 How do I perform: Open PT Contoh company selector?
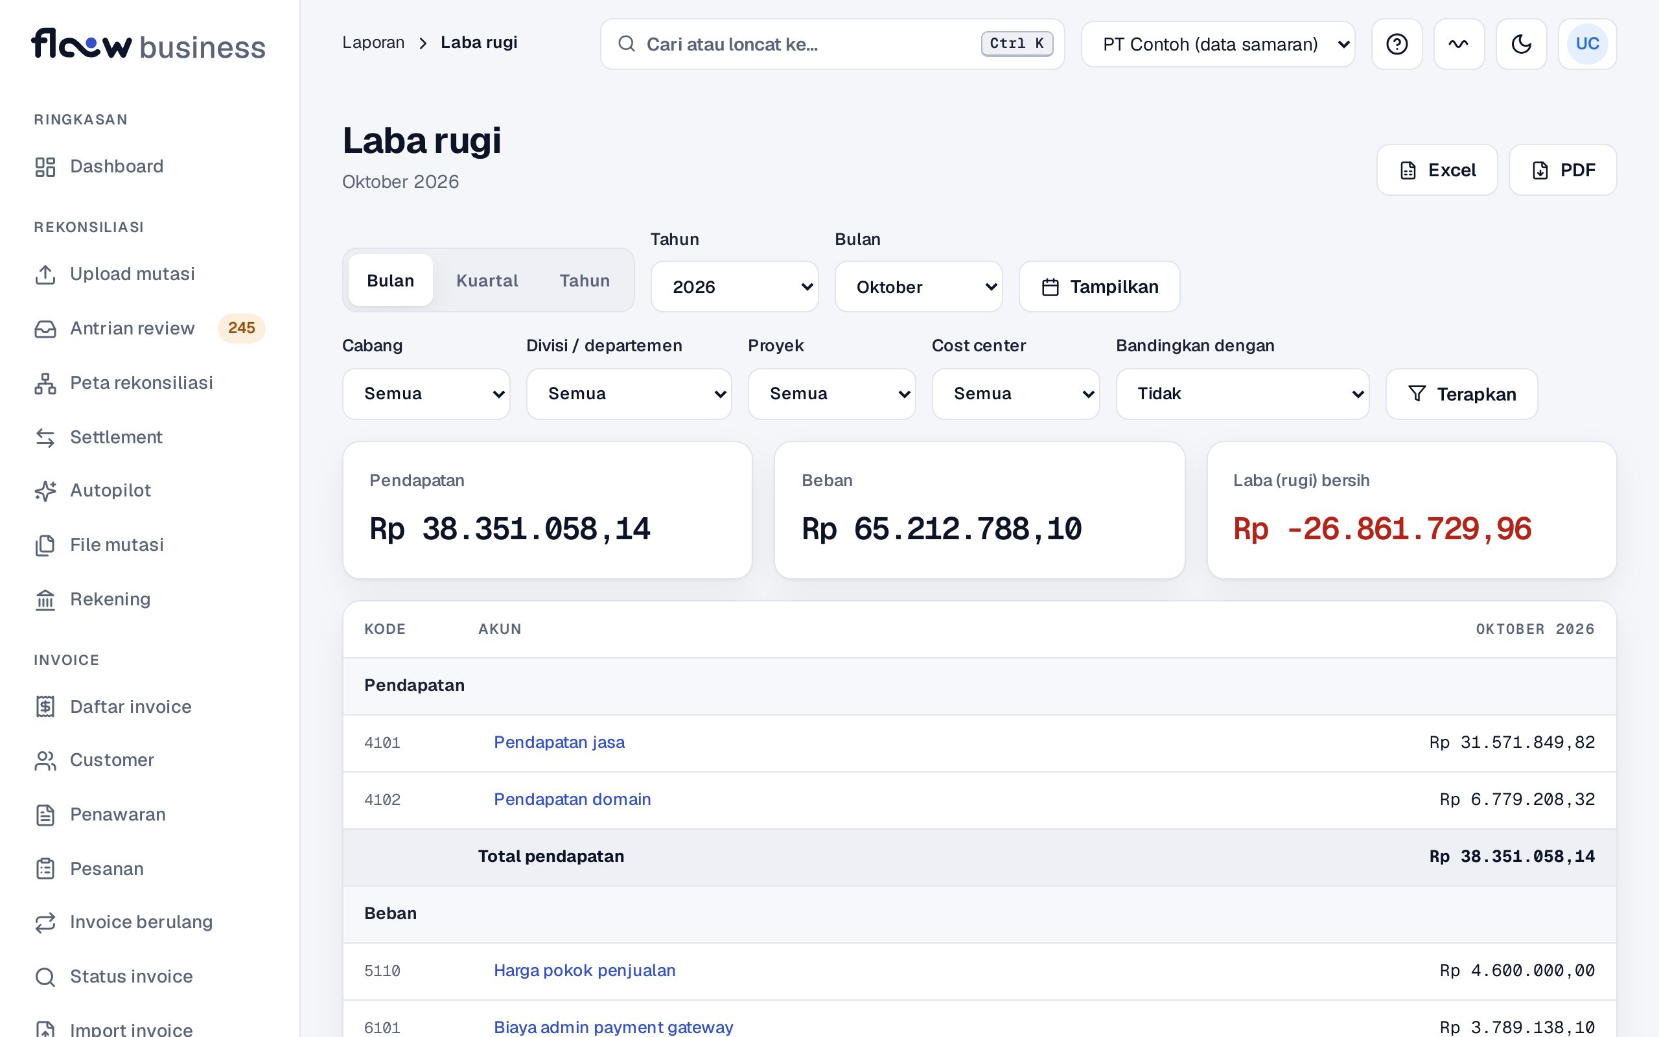coord(1218,44)
